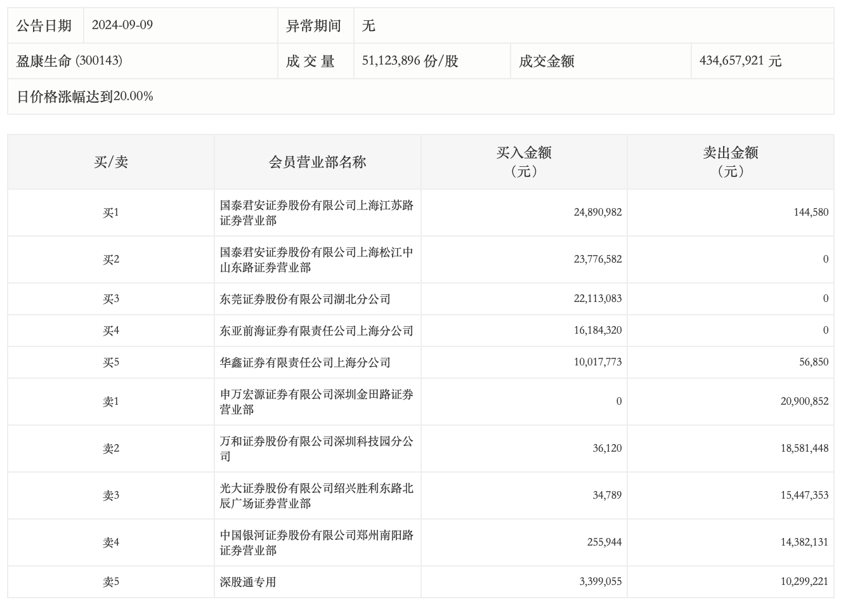Open 万和证券 深圳科技园分公司 entry
841x604 pixels.
click(316, 449)
